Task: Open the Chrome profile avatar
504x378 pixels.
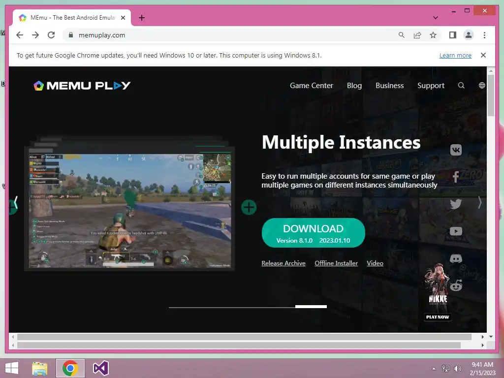Action: (469, 35)
